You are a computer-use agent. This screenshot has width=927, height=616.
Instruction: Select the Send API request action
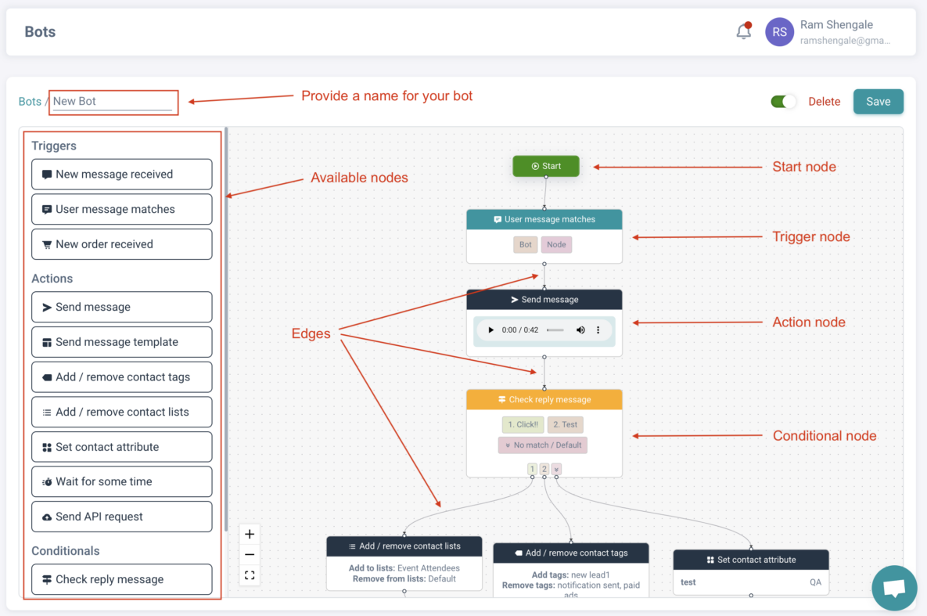(122, 517)
